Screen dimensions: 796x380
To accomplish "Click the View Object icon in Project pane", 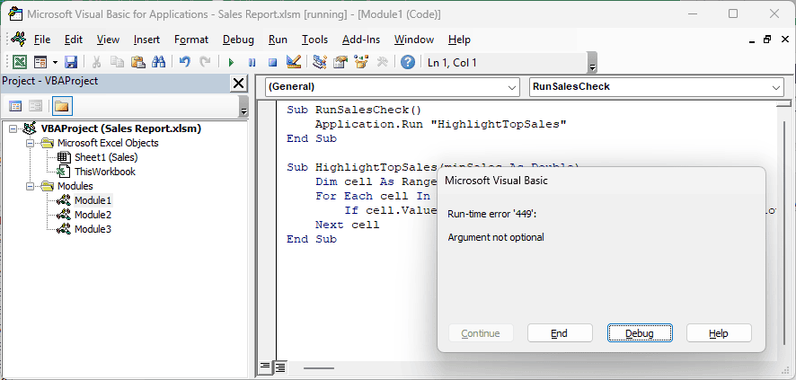I will click(x=35, y=106).
